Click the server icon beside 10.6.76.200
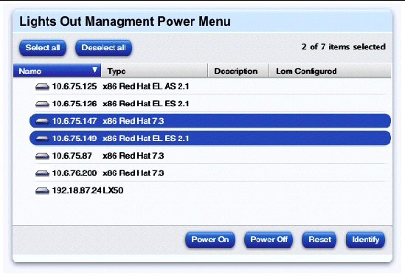The width and height of the screenshot is (405, 276). coord(42,173)
